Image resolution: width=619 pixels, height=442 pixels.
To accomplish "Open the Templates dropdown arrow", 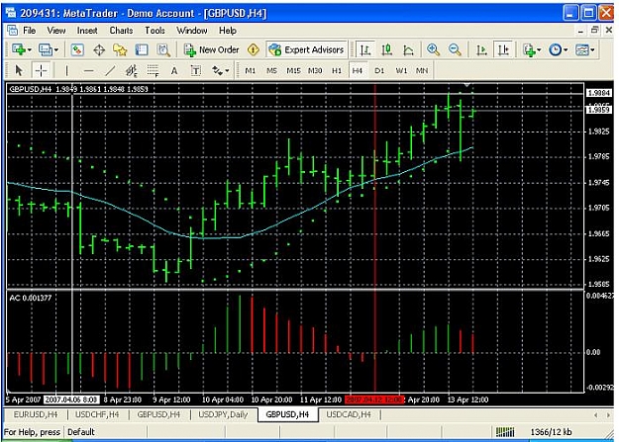I will (592, 50).
